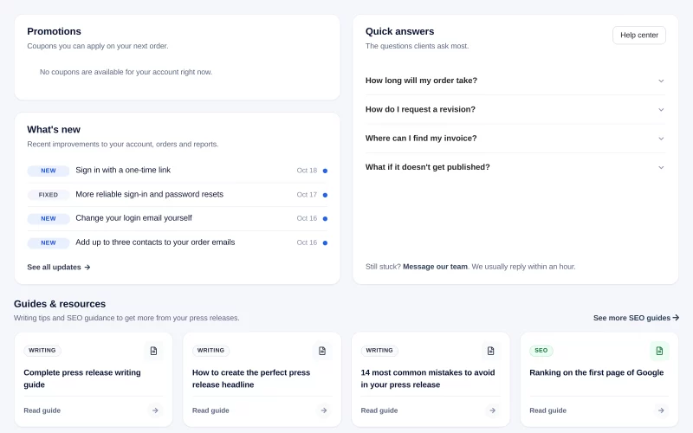Click the 'No coupons are available' message
Image resolution: width=693 pixels, height=433 pixels.
(x=126, y=72)
